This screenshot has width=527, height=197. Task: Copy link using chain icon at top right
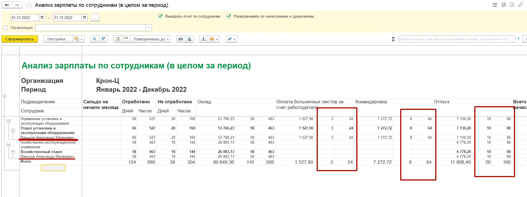[x=520, y=5]
